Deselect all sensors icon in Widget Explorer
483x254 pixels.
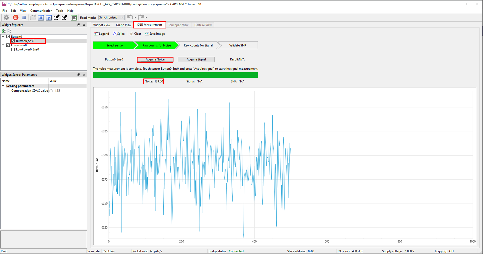click(x=9, y=31)
